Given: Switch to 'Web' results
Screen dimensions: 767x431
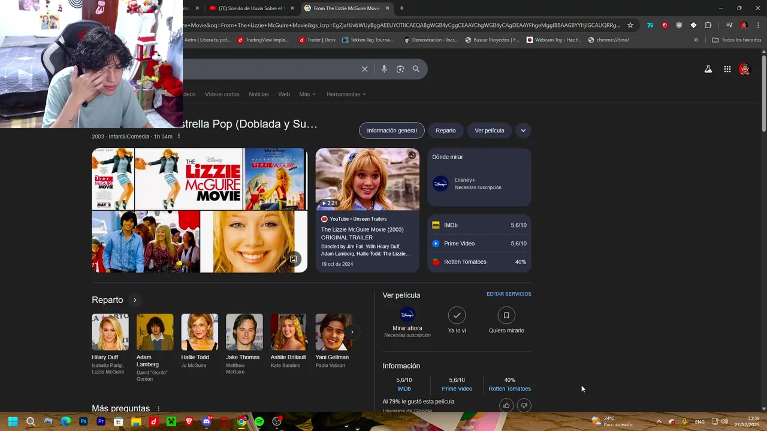Looking at the screenshot, I should click(x=284, y=94).
